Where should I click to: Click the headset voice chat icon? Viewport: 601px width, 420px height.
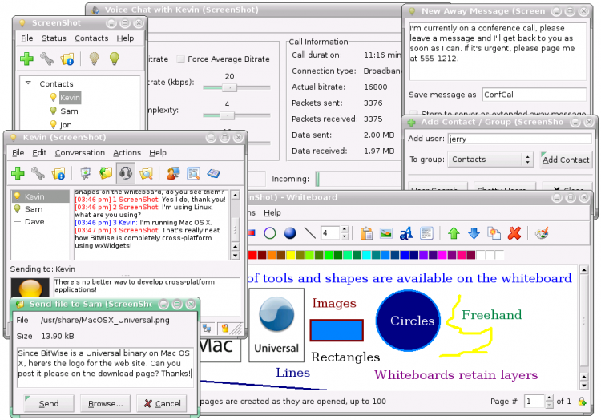tap(125, 172)
